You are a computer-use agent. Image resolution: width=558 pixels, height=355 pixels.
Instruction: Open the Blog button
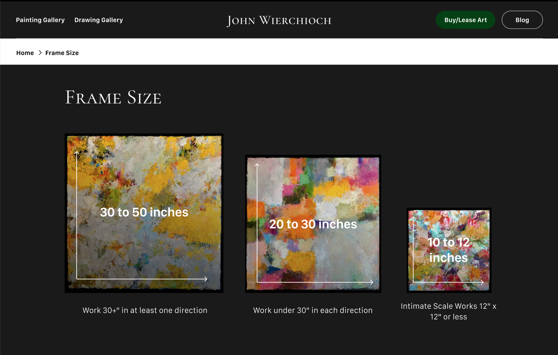pos(522,20)
